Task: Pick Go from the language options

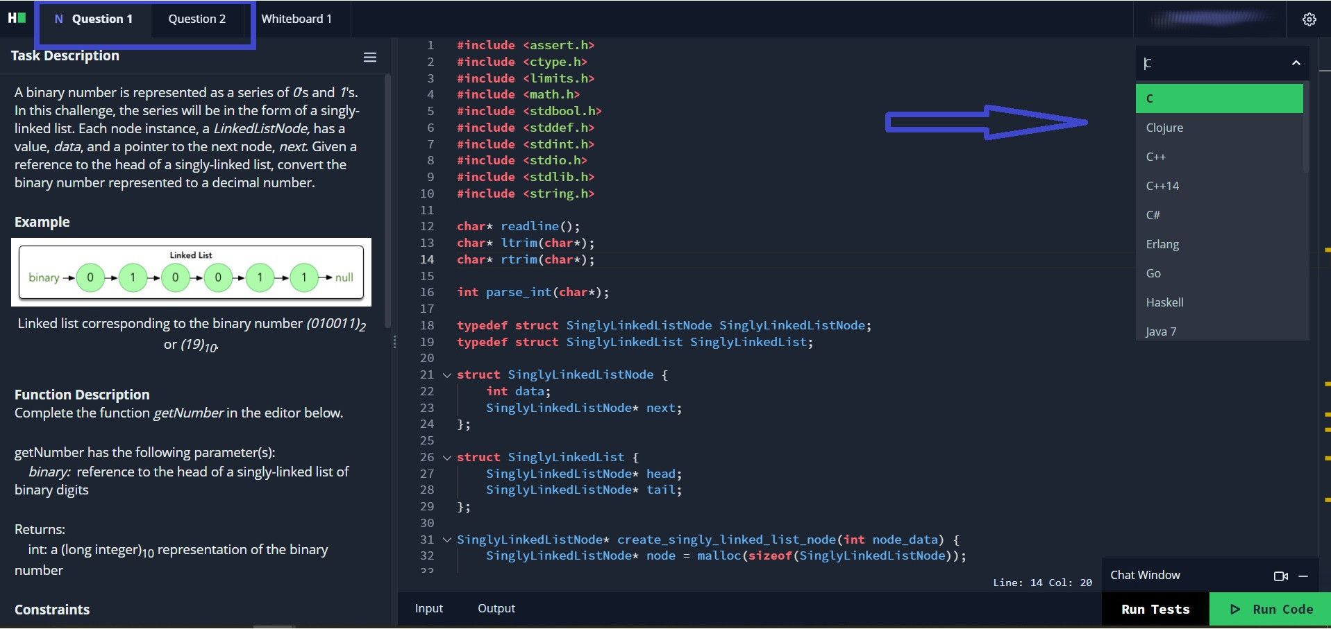Action: [x=1153, y=273]
